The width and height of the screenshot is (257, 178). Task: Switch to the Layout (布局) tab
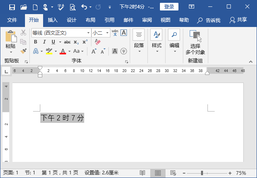pyautogui.click(x=91, y=20)
